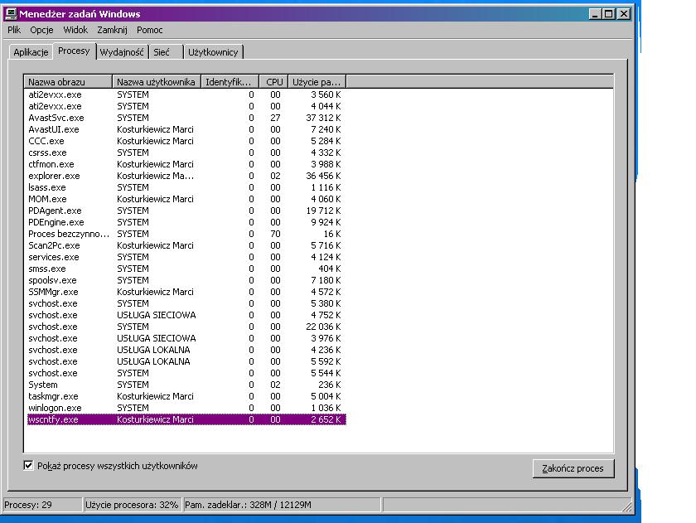Viewport: 696px width, 523px height.
Task: Click the Zakończ proces button
Action: tap(573, 468)
